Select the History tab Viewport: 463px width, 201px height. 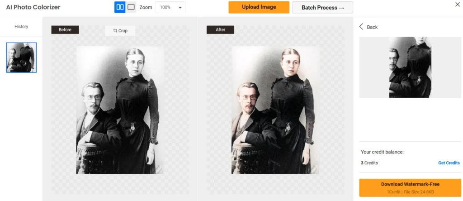(21, 27)
